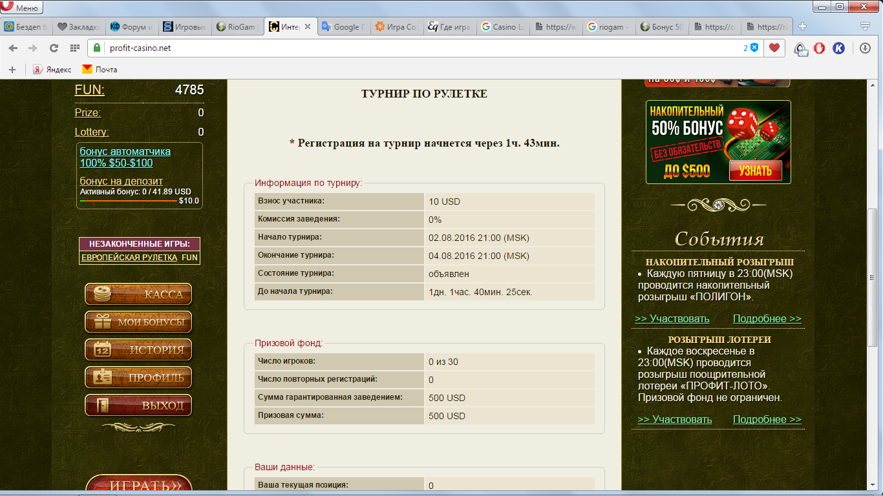The image size is (883, 496).
Task: Open the tab list menu arrow at tab bar end
Action: pos(865,26)
